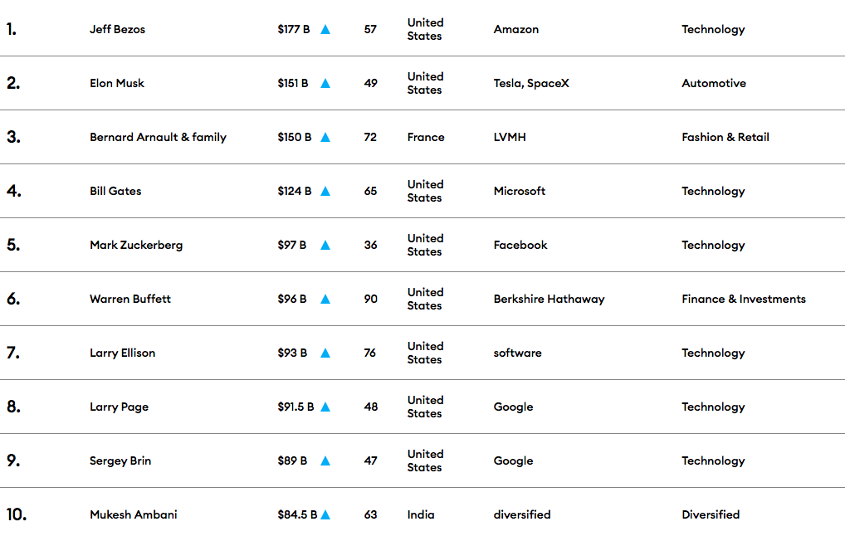
Task: Click the Mukesh Ambani name
Action: click(x=133, y=515)
